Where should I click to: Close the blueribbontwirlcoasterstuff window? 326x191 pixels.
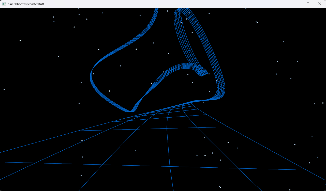coord(320,4)
